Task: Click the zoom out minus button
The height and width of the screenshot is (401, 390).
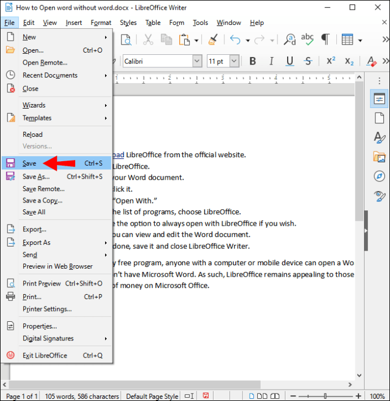Action: click(293, 396)
